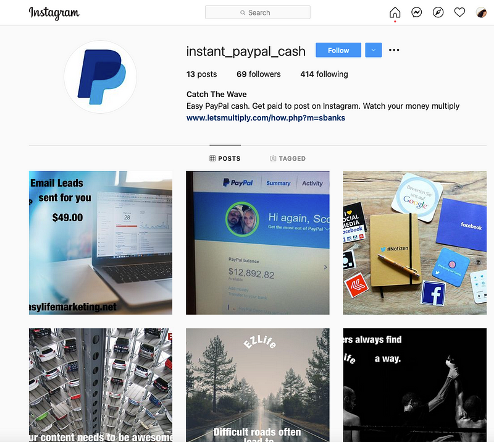
Task: Follow instant_paypal_cash account
Action: (338, 50)
